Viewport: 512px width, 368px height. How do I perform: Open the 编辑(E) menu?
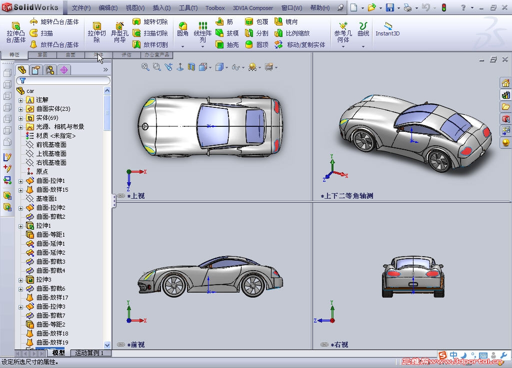point(108,8)
